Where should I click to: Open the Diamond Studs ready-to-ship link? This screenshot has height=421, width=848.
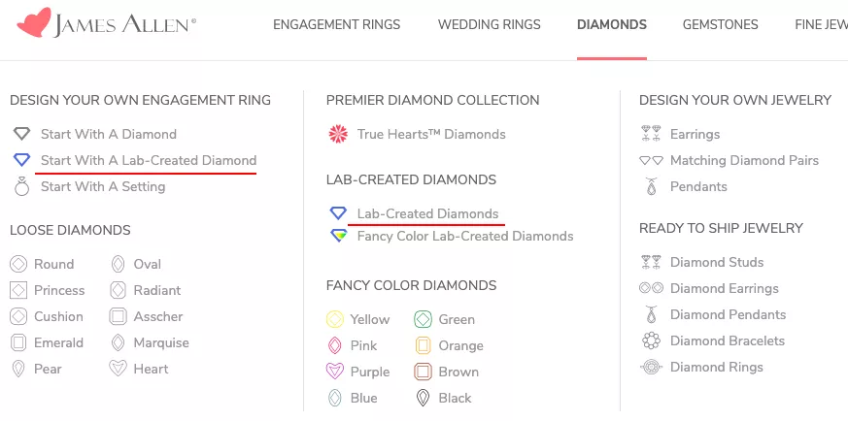tap(717, 262)
